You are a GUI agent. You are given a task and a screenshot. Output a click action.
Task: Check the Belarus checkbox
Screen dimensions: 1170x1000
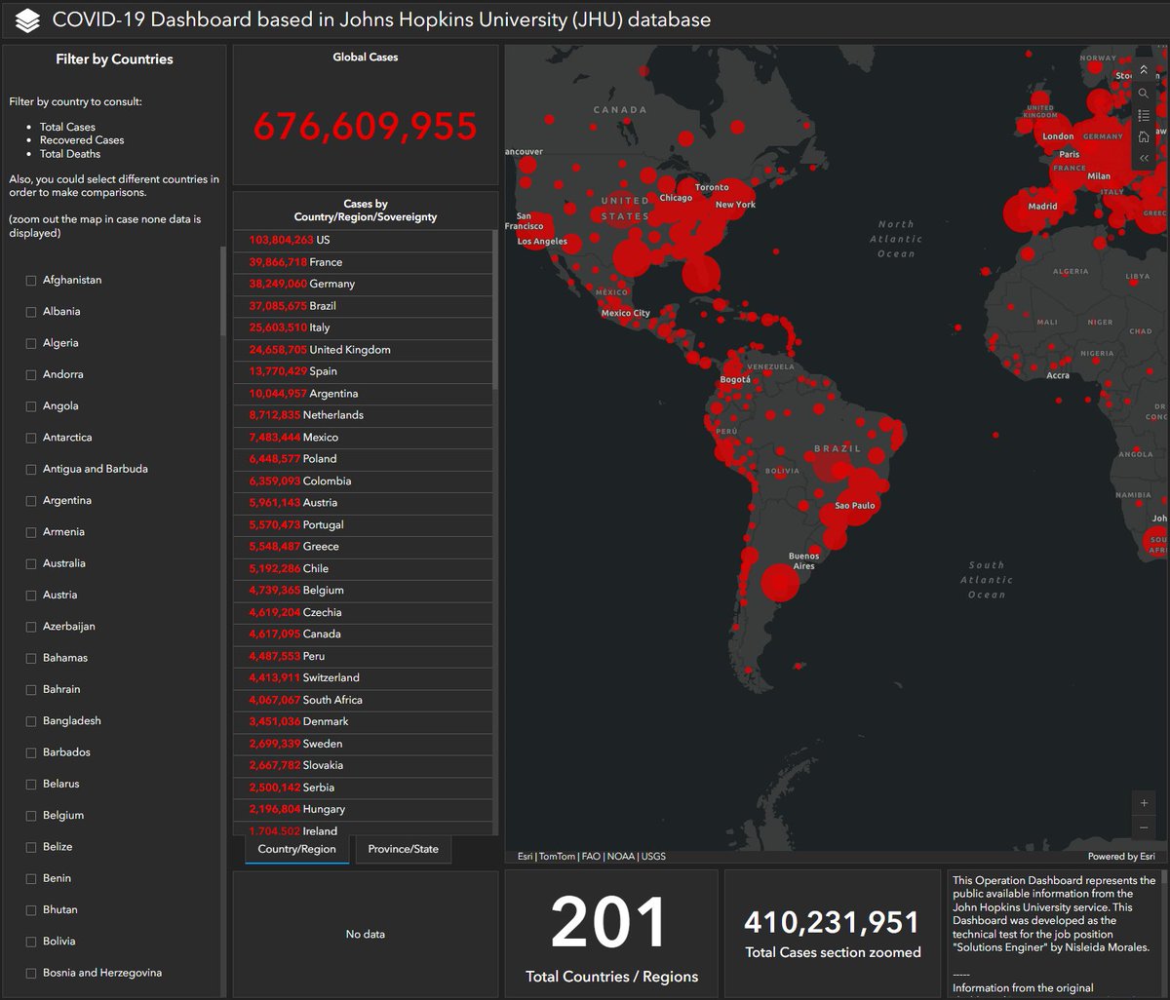(x=31, y=785)
